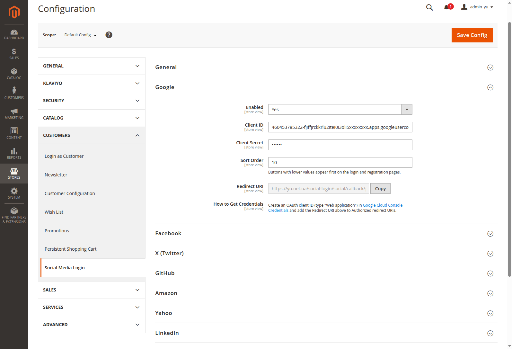Click the Redirect URI field
The image size is (512, 349).
[318, 189]
